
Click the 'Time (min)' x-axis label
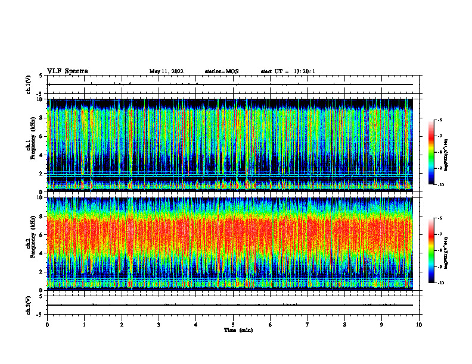238,330
